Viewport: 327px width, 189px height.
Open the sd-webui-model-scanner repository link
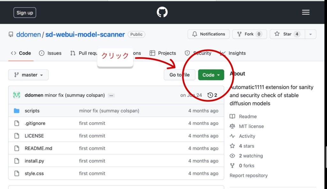coord(85,35)
